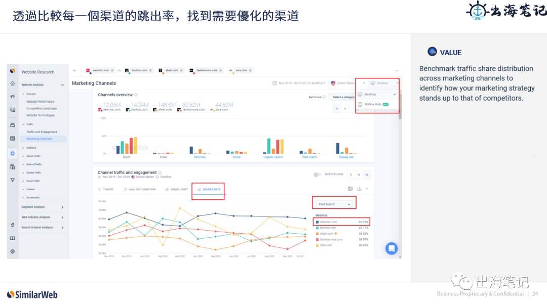Click info icon beside Channel traffic and engagement
Viewport: 547px width, 306px height.
pos(160,172)
